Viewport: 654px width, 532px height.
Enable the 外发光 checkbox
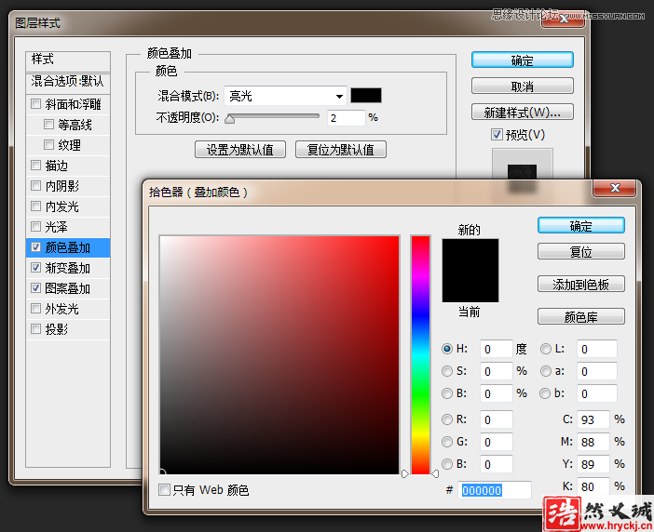36,309
